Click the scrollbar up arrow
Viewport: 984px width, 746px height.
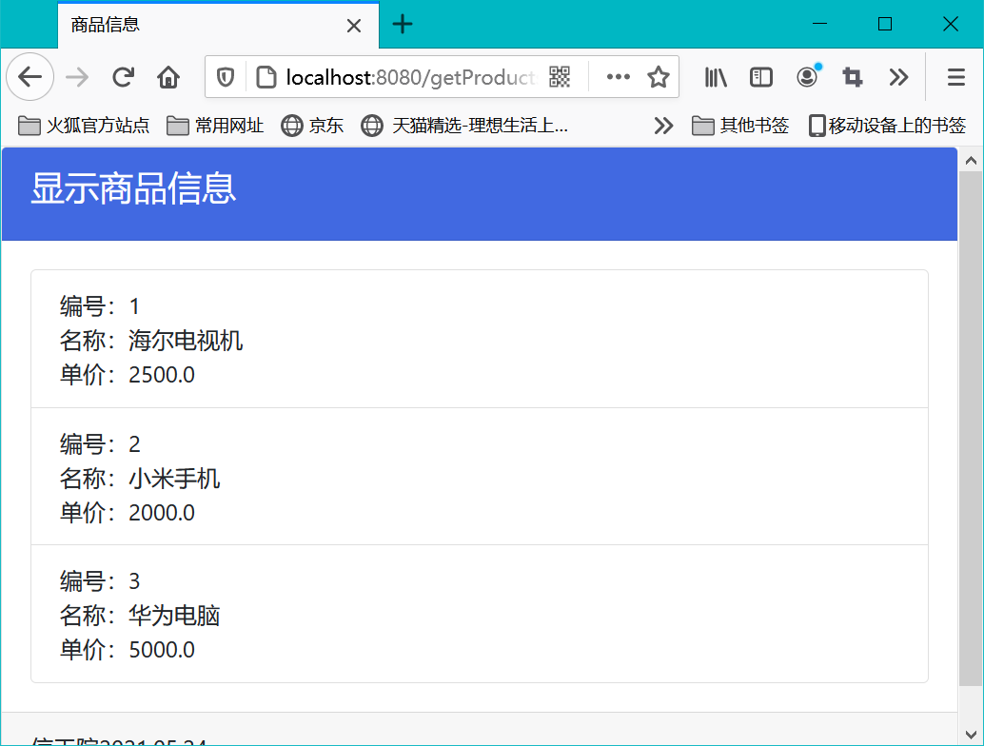click(971, 161)
